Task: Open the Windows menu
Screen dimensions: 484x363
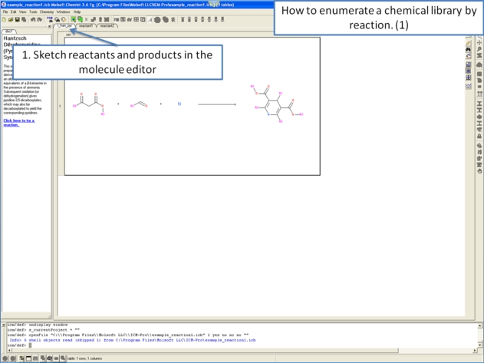Action: (x=63, y=12)
